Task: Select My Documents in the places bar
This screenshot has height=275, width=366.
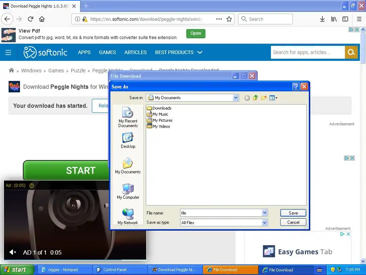Action: click(128, 166)
